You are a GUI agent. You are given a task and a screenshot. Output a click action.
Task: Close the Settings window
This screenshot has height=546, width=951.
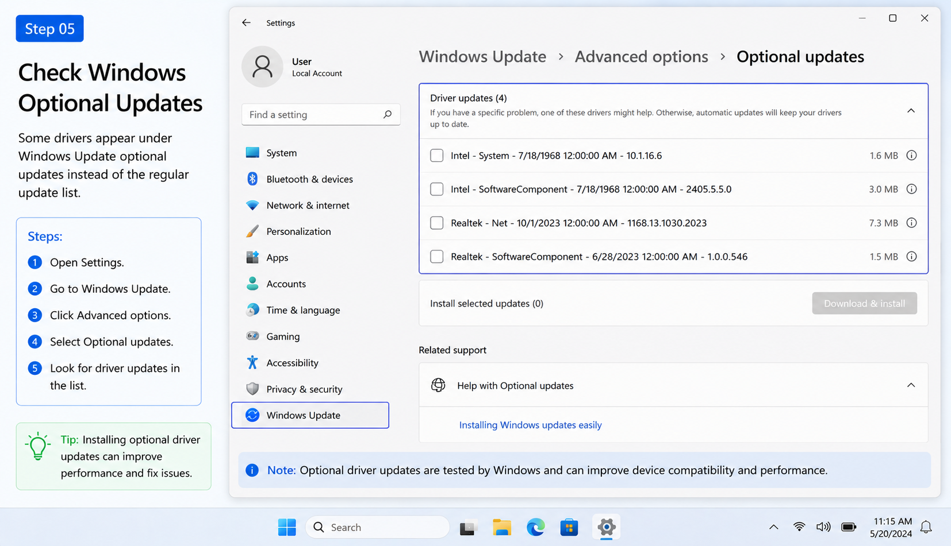(x=924, y=18)
